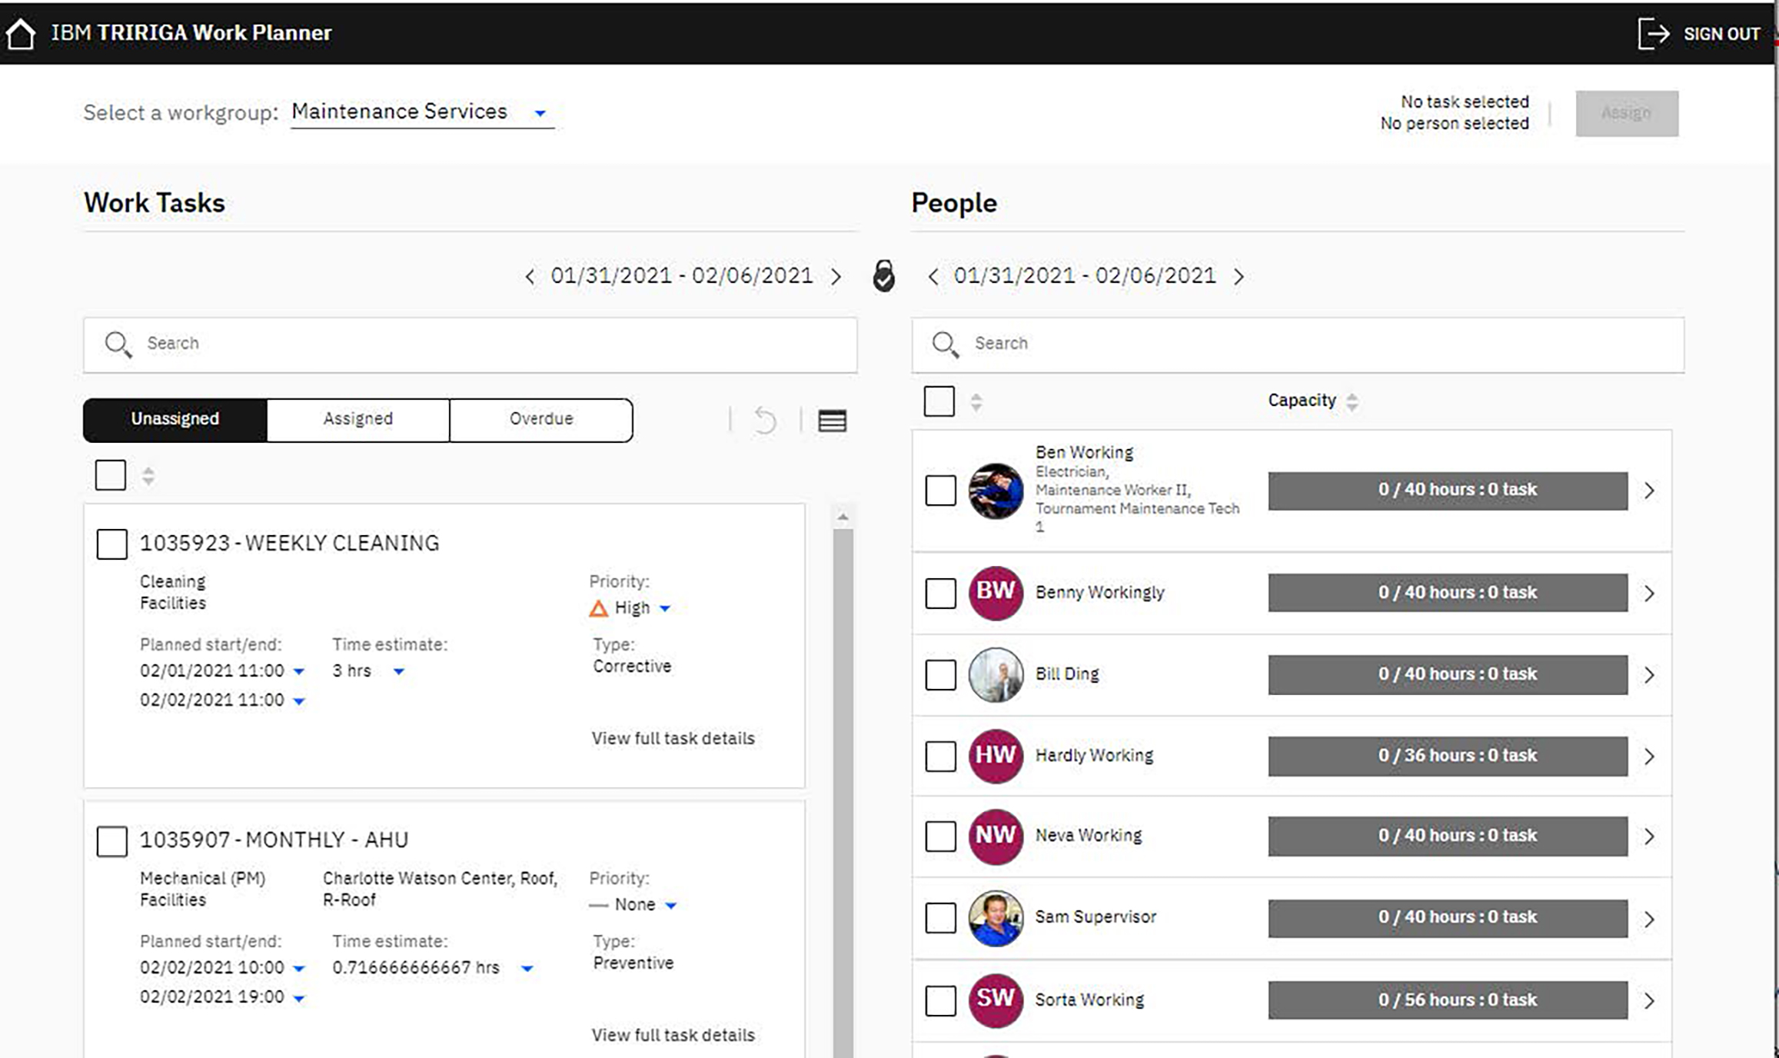Screen dimensions: 1779x1058
Task: Open Bill Ding's profile photo
Action: (996, 675)
